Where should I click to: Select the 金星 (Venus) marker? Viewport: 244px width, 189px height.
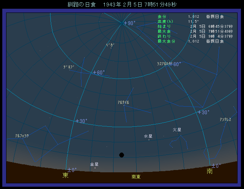[x=94, y=165]
